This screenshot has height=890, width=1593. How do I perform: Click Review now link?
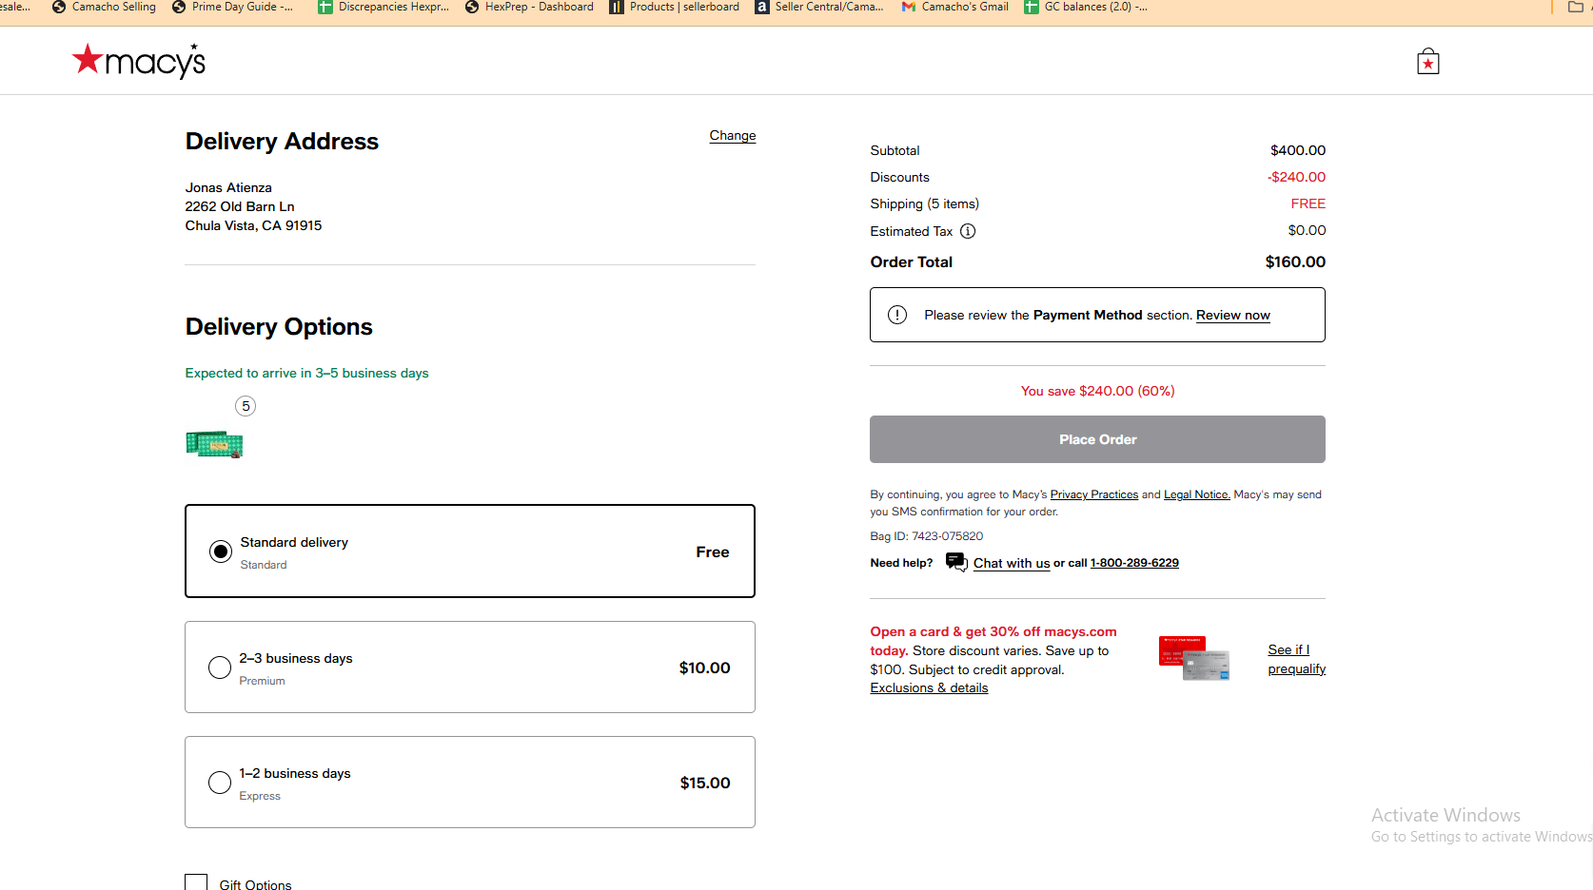(1233, 315)
